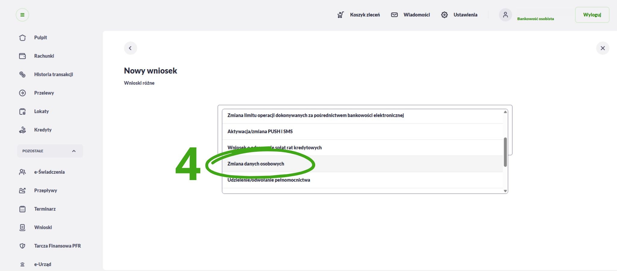Click the list scroll-down arrow
This screenshot has height=271, width=617.
[x=505, y=191]
